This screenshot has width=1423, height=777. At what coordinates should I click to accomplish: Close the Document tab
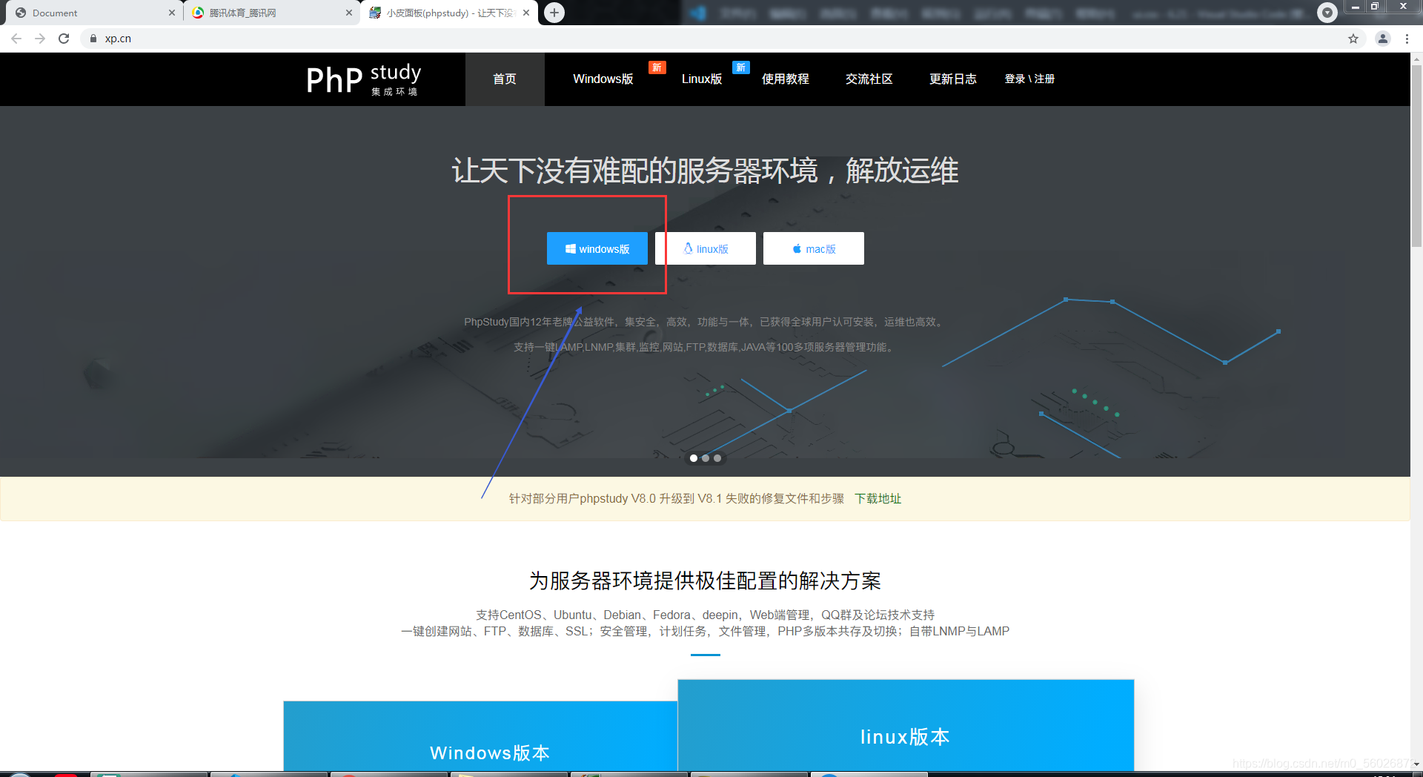[x=172, y=13]
